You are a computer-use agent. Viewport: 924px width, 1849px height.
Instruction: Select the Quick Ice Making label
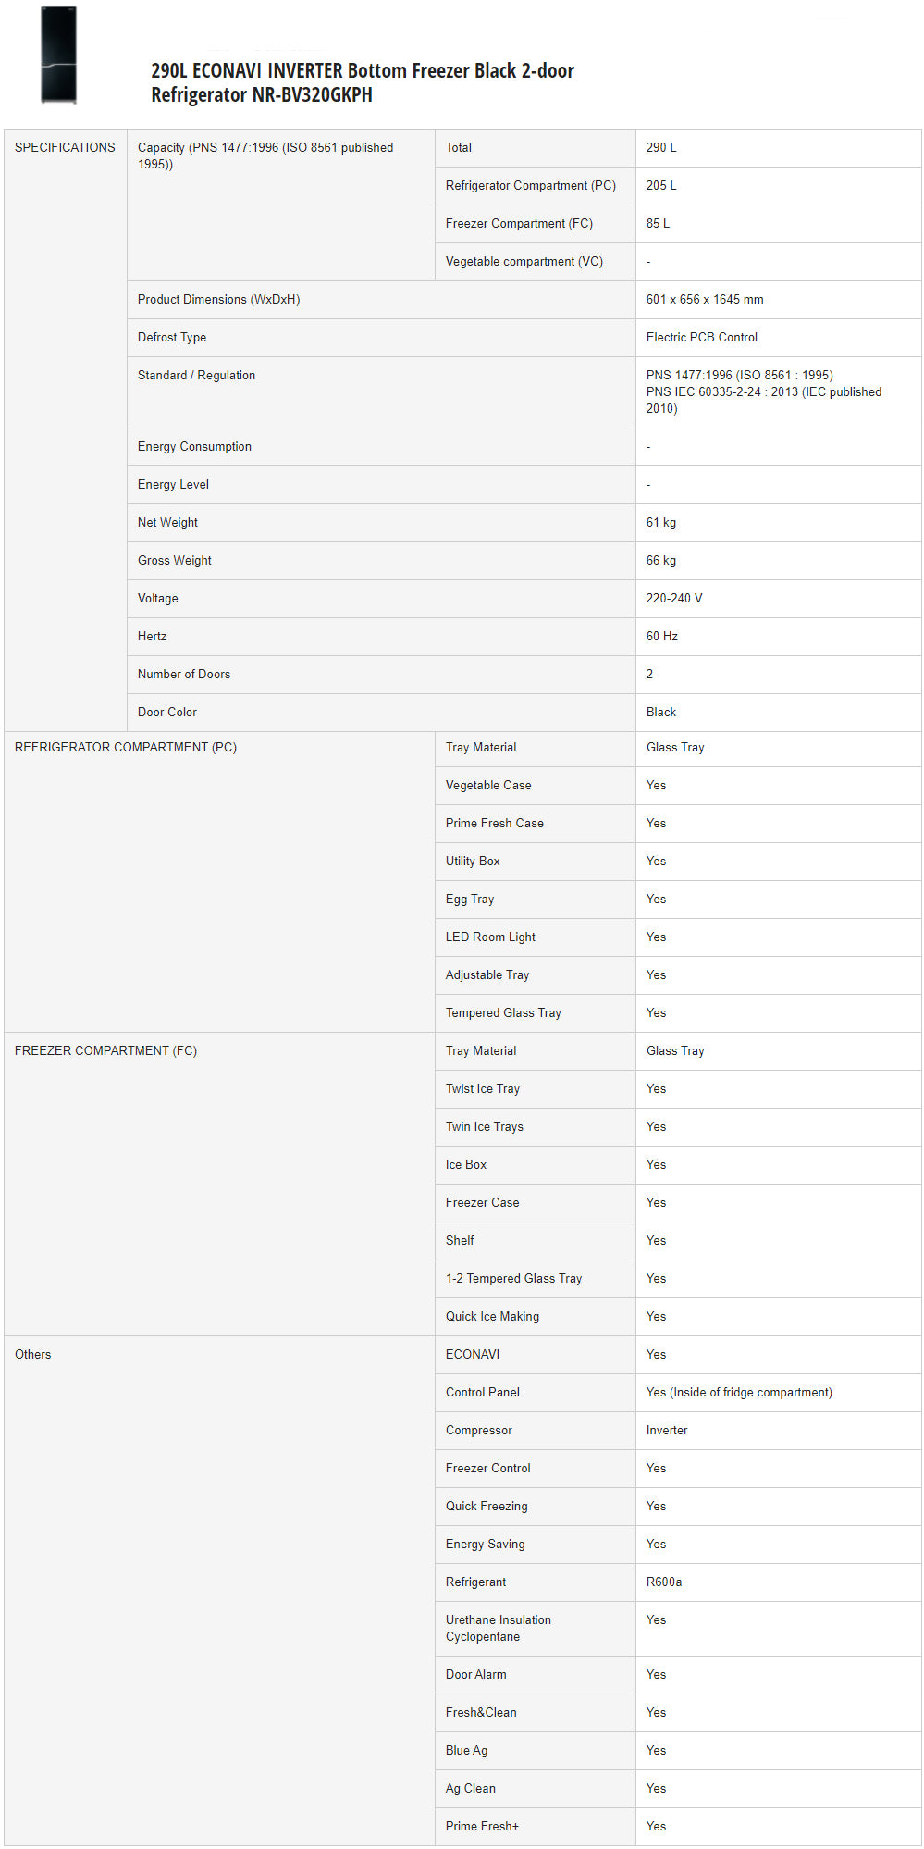[x=492, y=1317]
